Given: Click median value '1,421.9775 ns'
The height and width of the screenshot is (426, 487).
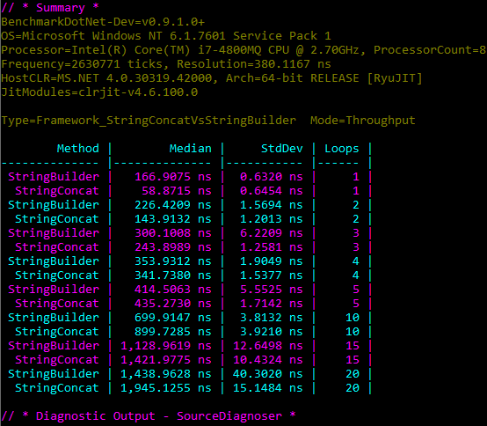Looking at the screenshot, I should pyautogui.click(x=166, y=360).
